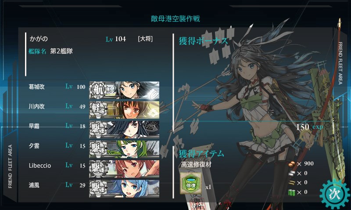Select 川内改 ship banner portrait
The width and height of the screenshot is (351, 210).
click(x=124, y=110)
